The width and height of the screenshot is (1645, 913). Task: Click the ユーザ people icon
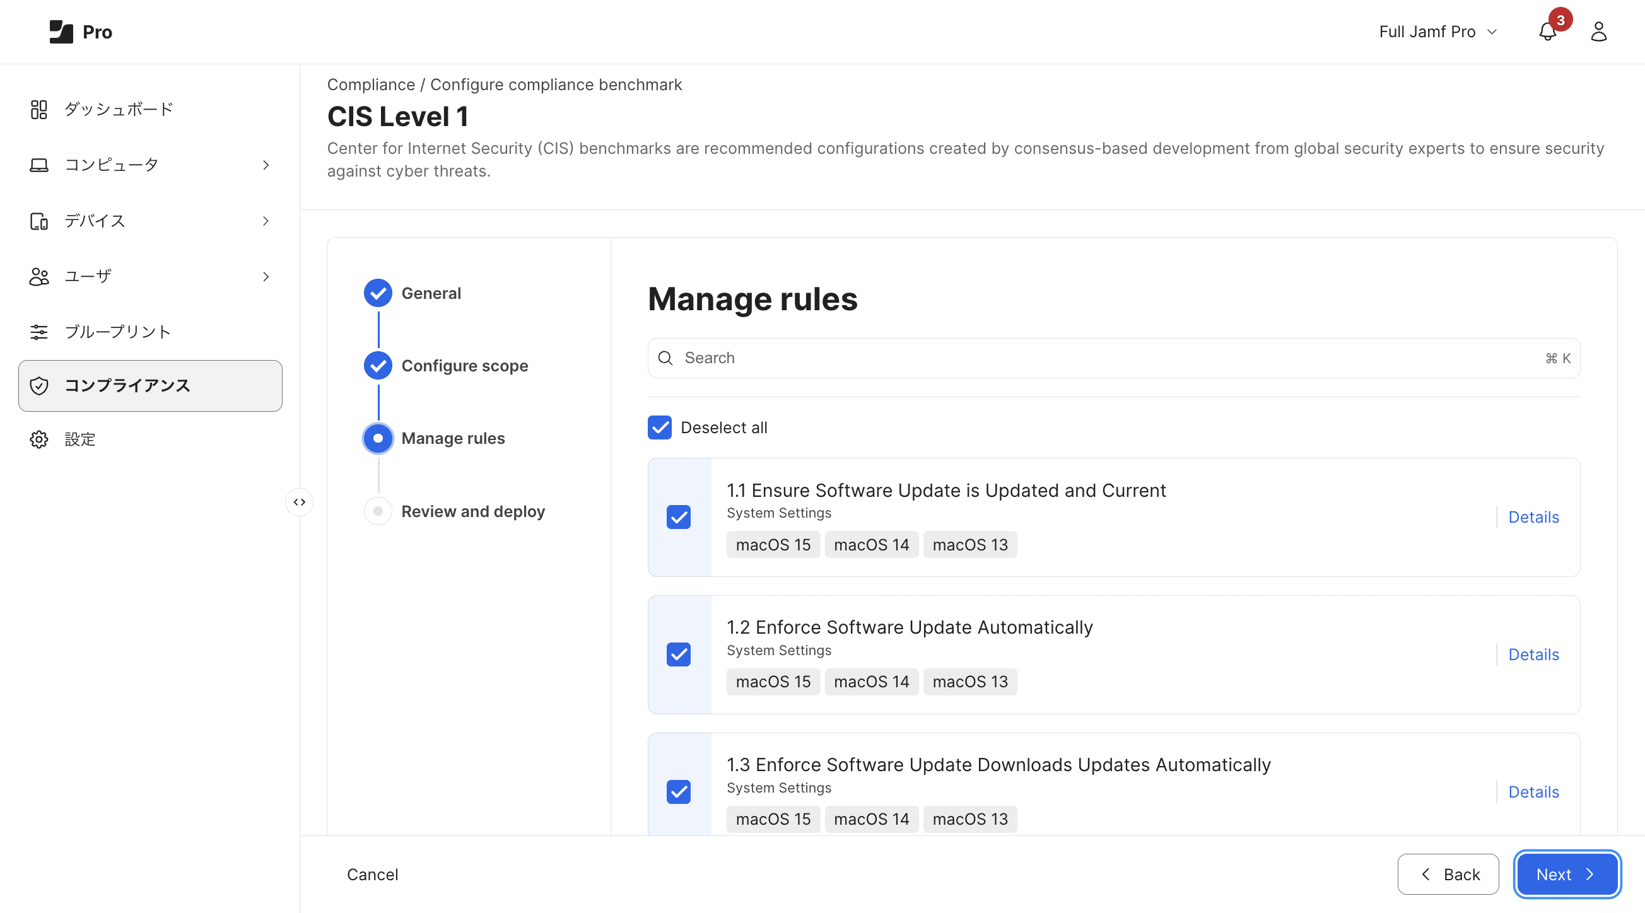coord(39,276)
